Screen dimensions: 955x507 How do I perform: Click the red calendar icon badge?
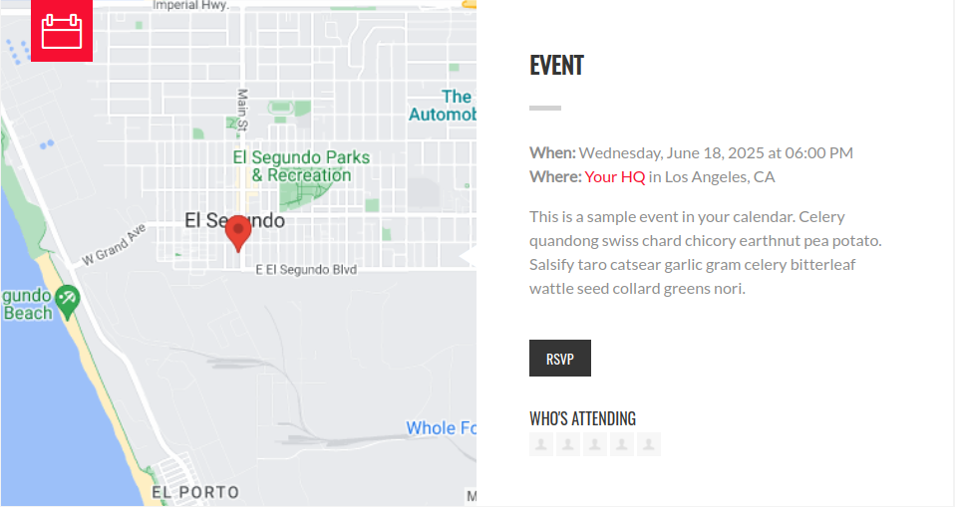coord(62,31)
